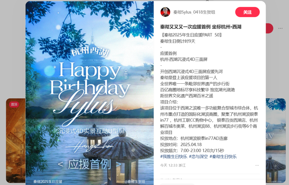This screenshot has width=289, height=185.
Task: Open the three-dot menu beside the post timestamp
Action: pyautogui.click(x=257, y=165)
